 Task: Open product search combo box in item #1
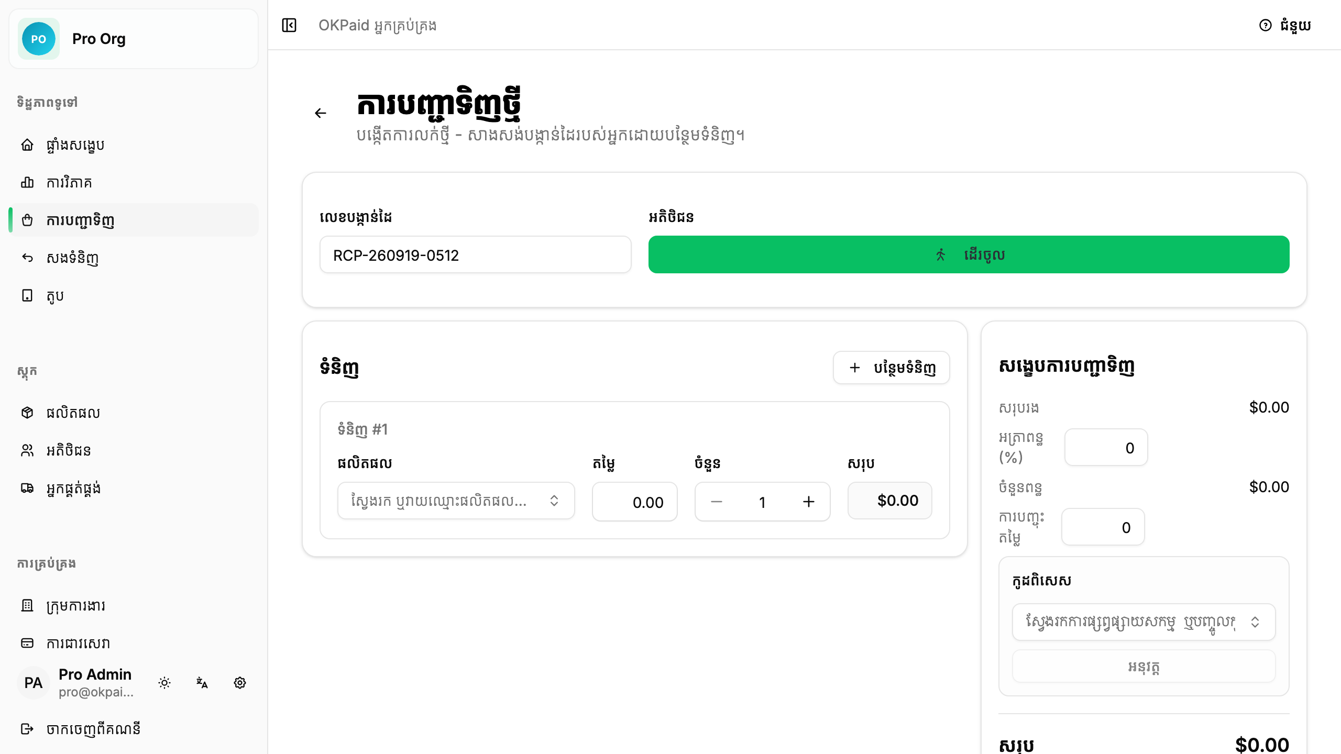click(456, 501)
